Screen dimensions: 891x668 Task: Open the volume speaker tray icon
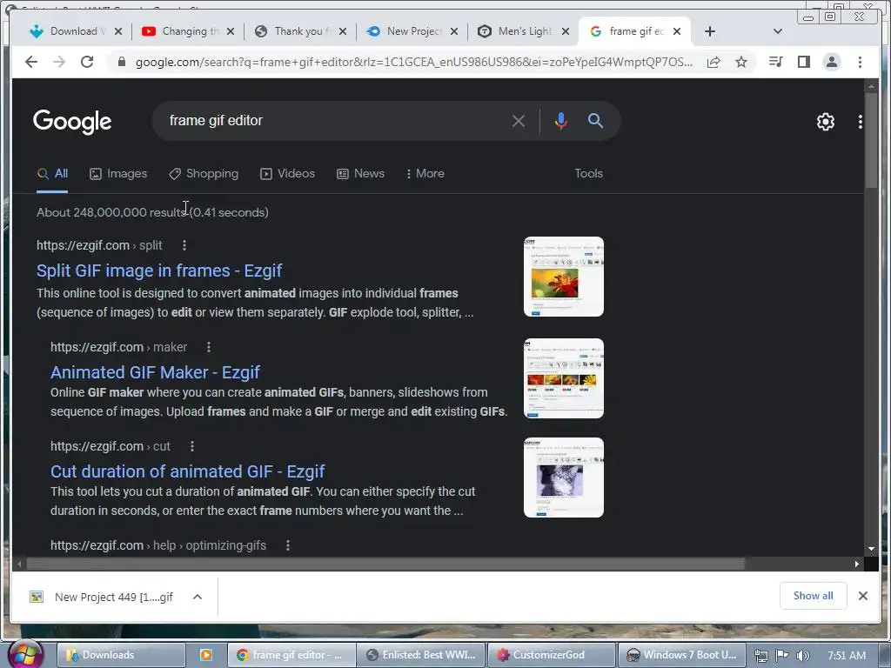802,656
